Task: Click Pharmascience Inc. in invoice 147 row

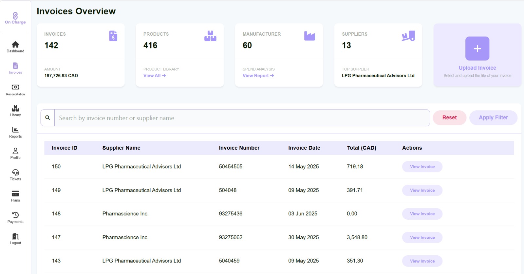Action: click(125, 237)
